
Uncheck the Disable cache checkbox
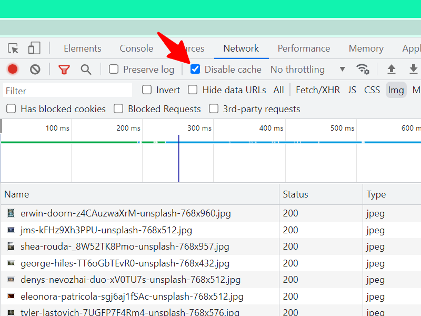pyautogui.click(x=195, y=69)
